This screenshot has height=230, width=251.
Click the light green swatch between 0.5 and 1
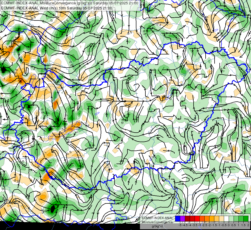tap(236, 219)
